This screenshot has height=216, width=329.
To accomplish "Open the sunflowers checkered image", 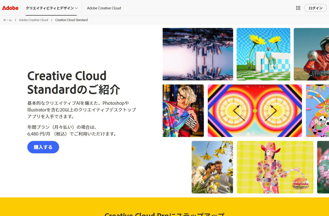I will coord(263,54).
